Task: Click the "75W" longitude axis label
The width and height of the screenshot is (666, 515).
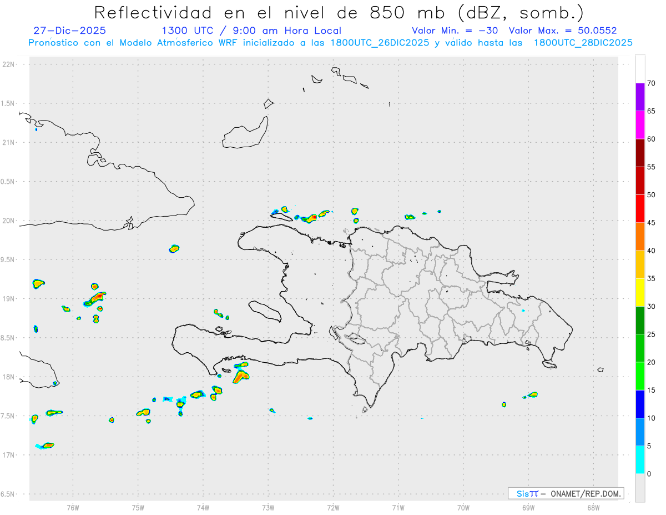Action: 138,508
